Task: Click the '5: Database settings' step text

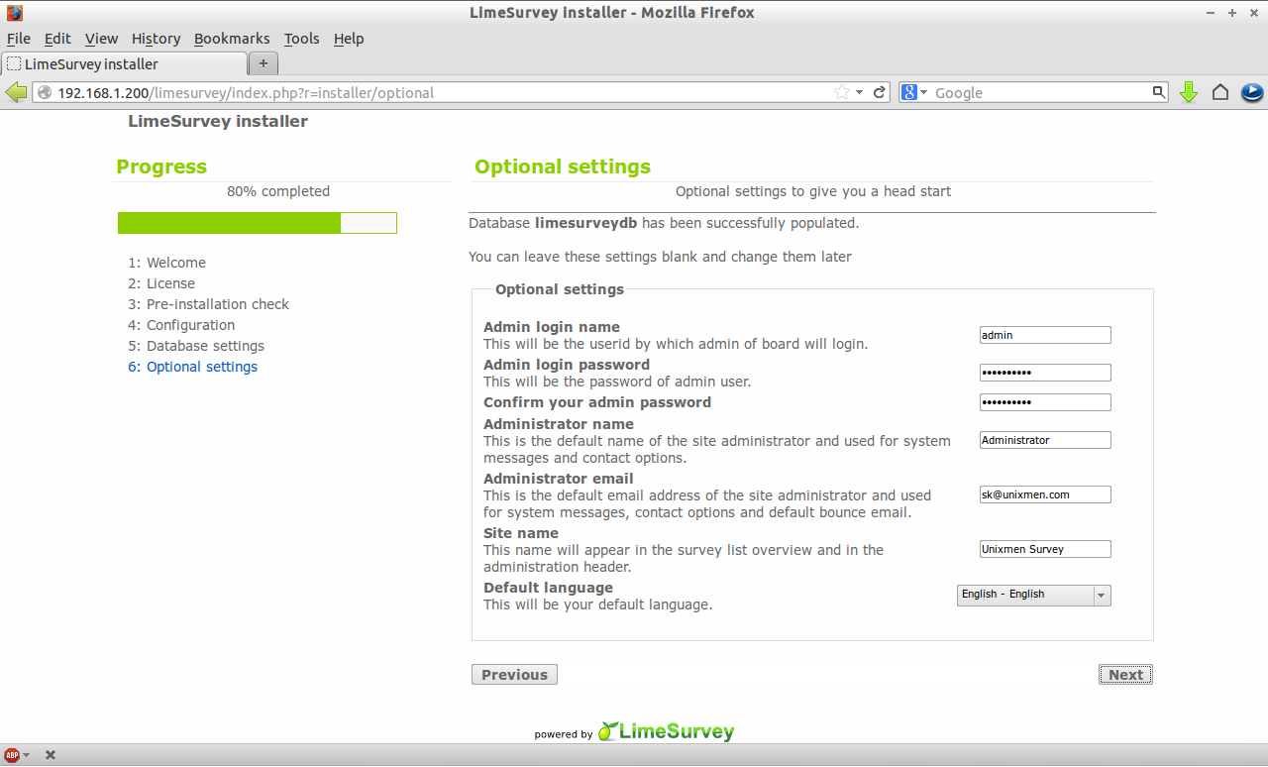Action: coord(196,346)
